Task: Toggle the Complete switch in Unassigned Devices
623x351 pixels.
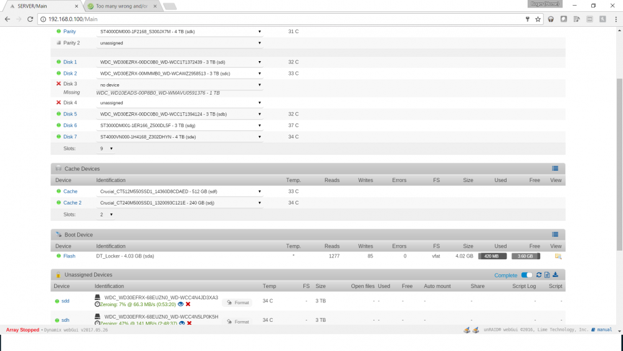Action: (x=526, y=275)
